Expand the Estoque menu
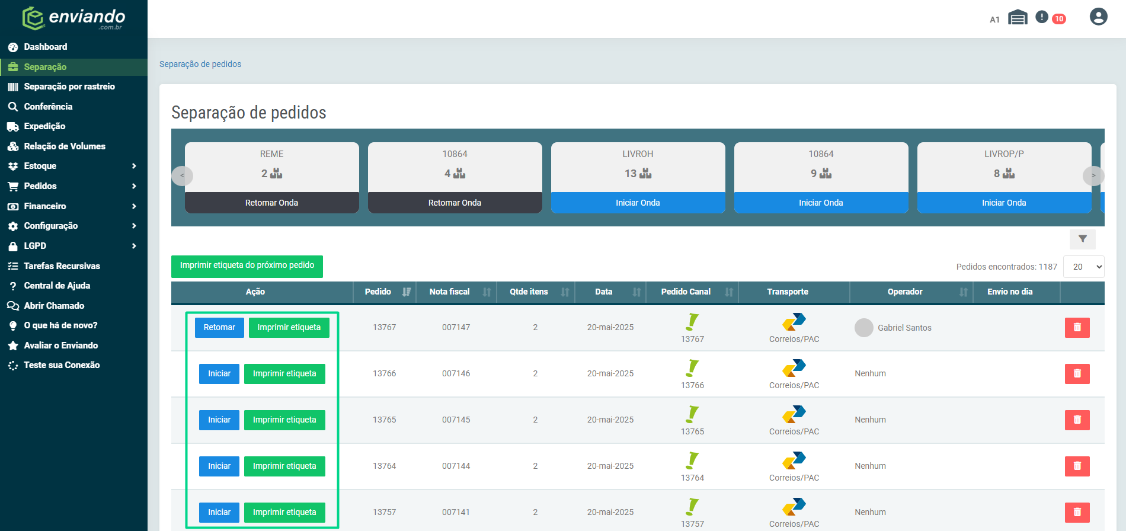The image size is (1126, 531). pos(73,166)
